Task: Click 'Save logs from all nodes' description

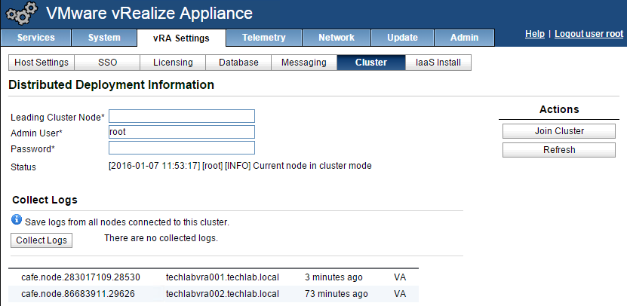Action: point(128,222)
